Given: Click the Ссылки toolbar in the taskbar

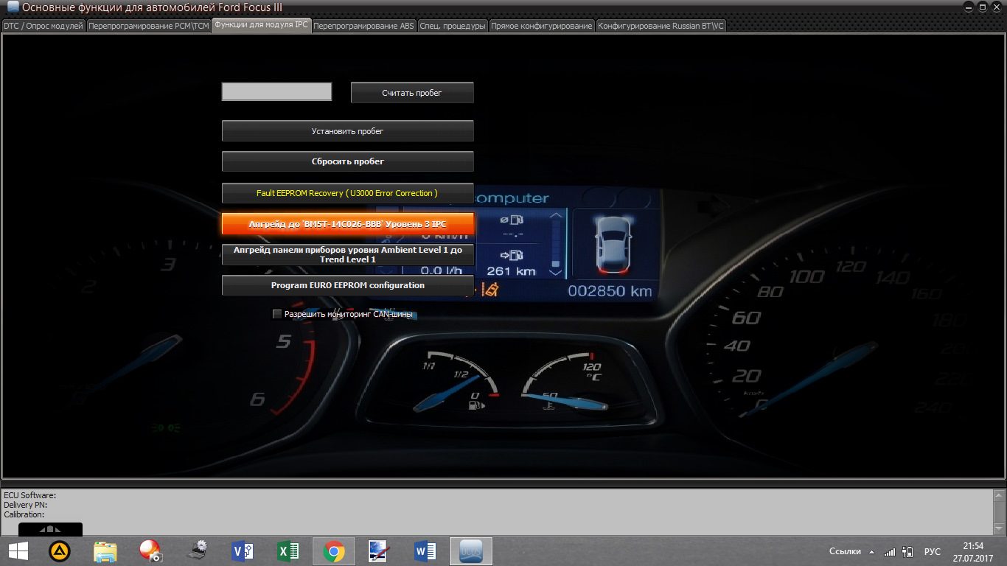Looking at the screenshot, I should [x=845, y=551].
